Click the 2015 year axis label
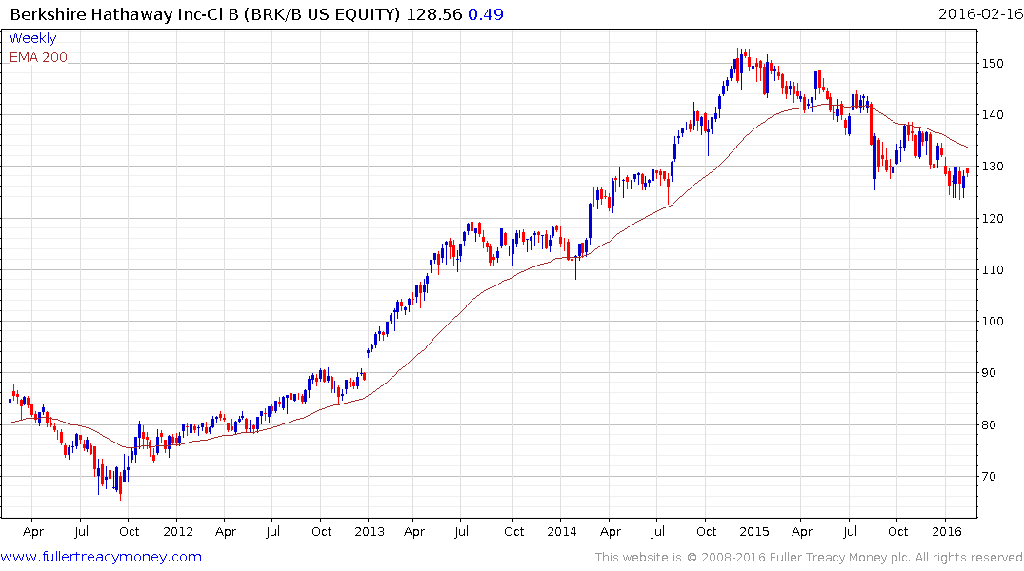Image resolution: width=1024 pixels, height=571 pixels. pos(754,531)
